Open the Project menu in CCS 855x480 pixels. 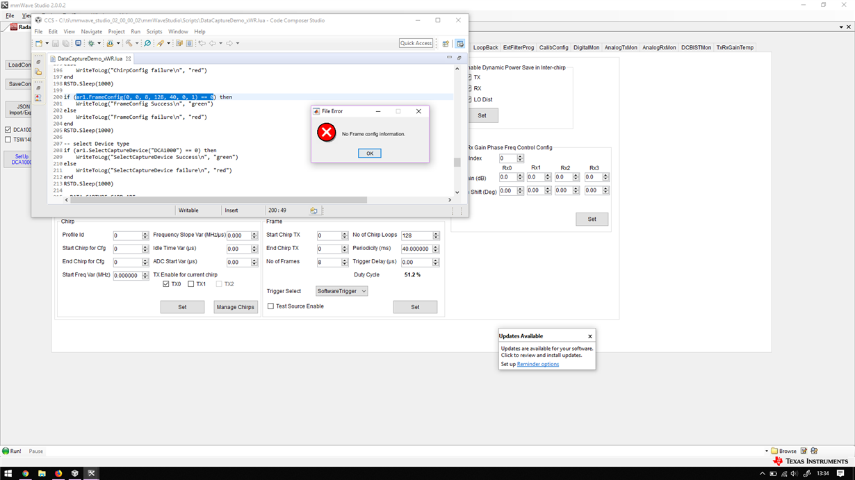116,32
